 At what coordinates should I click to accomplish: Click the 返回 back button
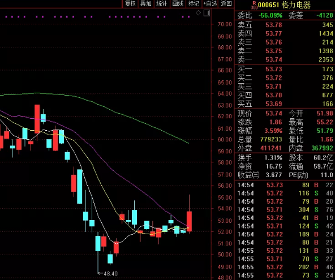pos(226,3)
